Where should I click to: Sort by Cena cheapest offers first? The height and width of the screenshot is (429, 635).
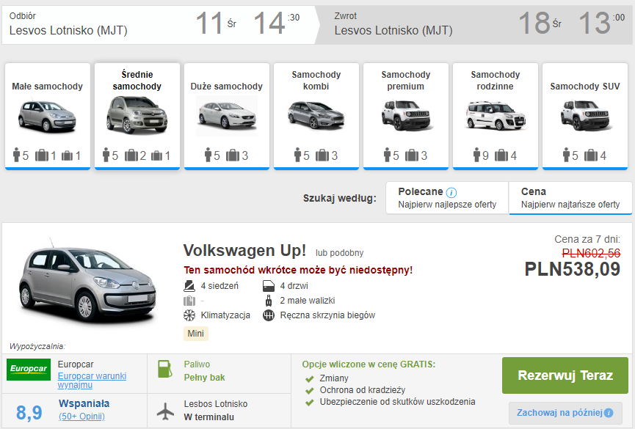pos(570,198)
